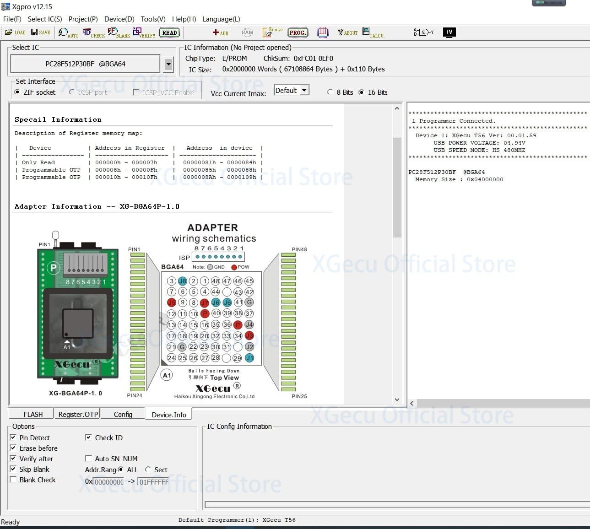The width and height of the screenshot is (590, 529).
Task: Choose Sect address range option
Action: [x=148, y=470]
